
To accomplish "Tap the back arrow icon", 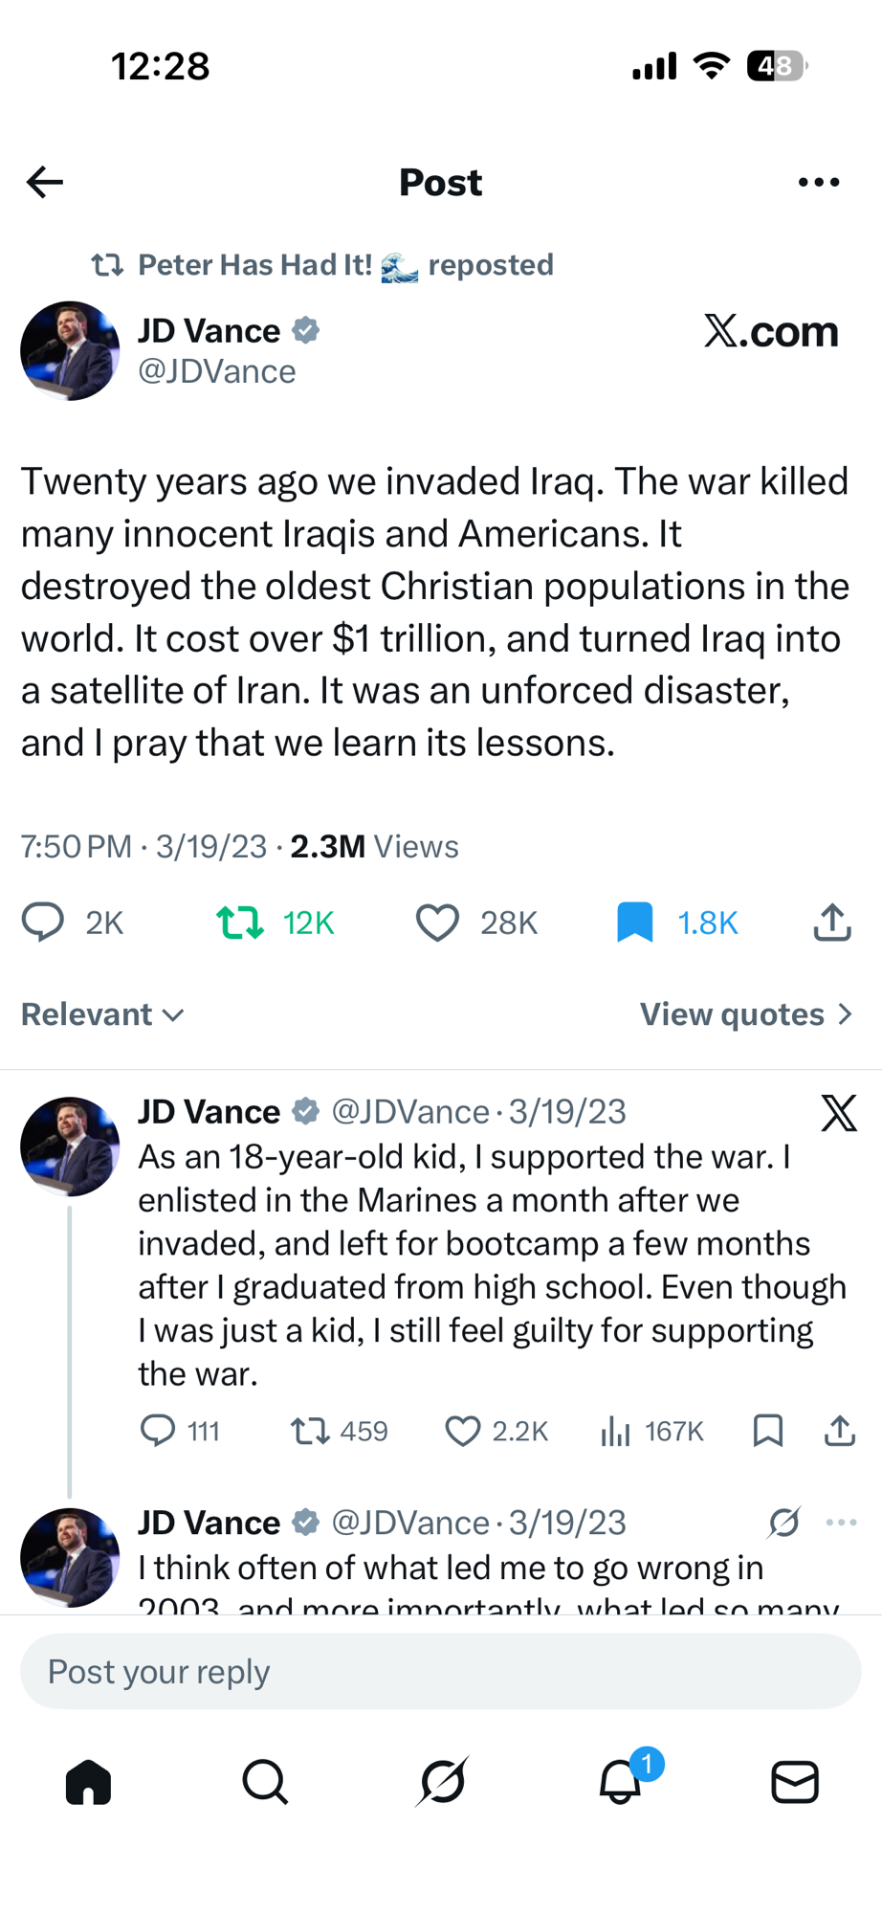I will pyautogui.click(x=45, y=182).
